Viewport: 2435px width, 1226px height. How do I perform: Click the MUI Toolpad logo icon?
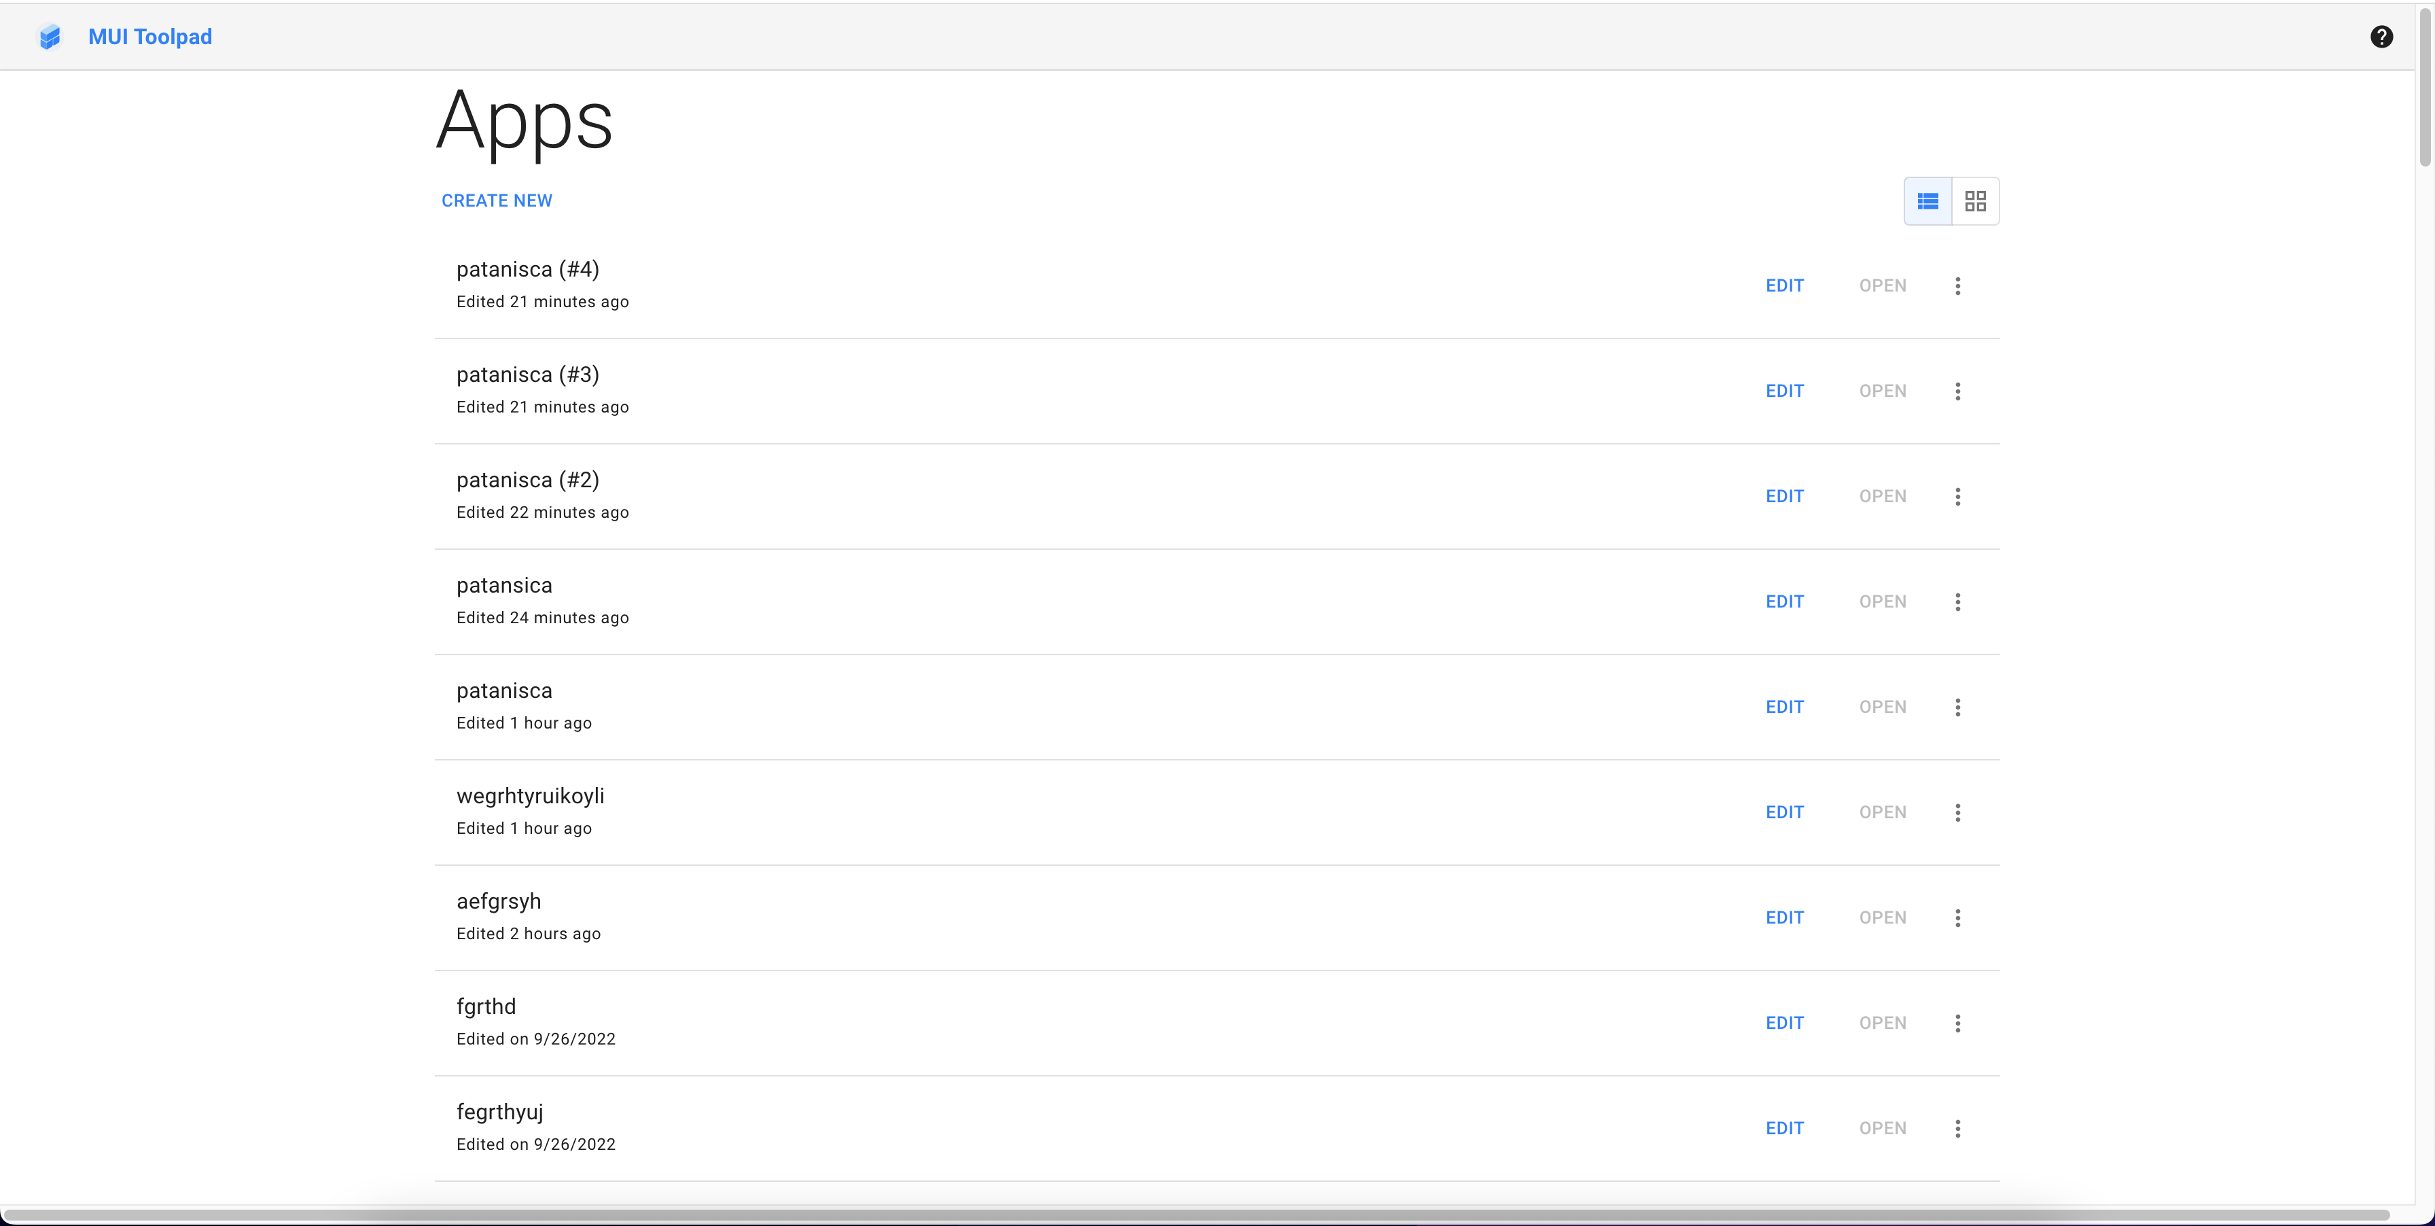point(49,36)
